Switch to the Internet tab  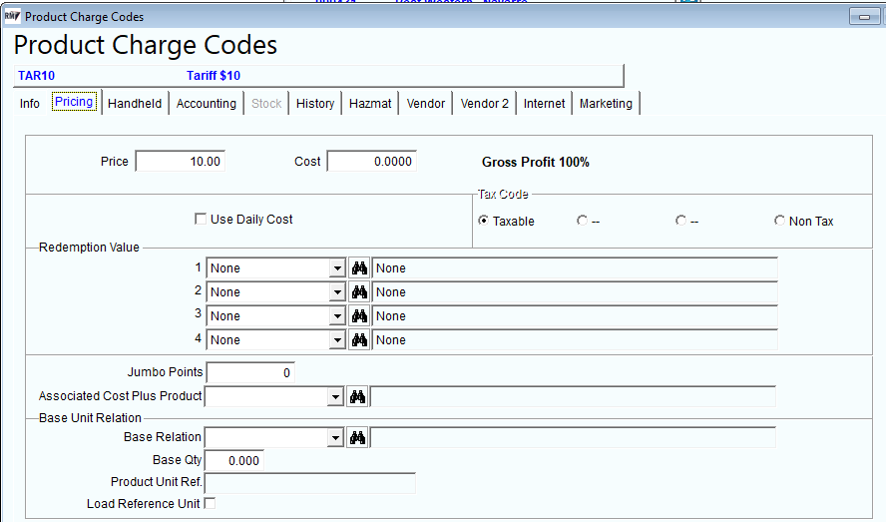[x=544, y=104]
